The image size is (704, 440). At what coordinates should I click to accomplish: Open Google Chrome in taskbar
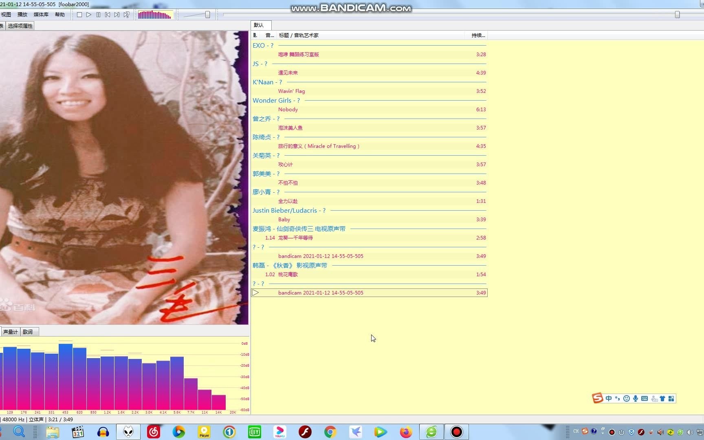(x=330, y=432)
